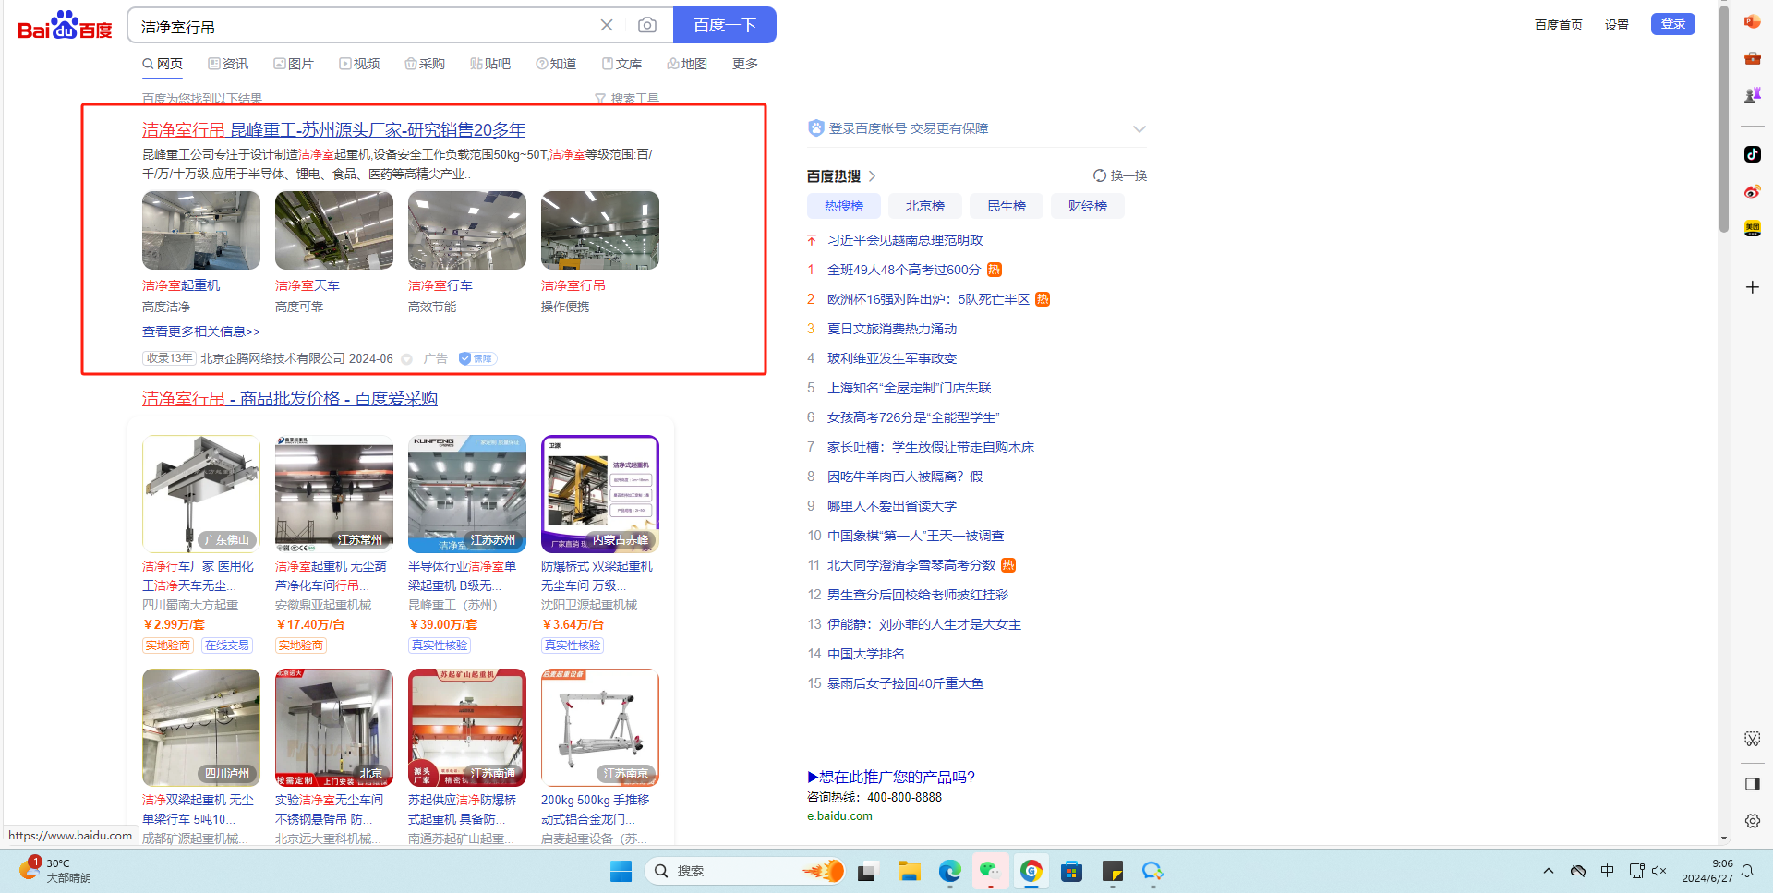This screenshot has height=893, width=1773.
Task: Expand 查看更多相关信息
Action: [201, 332]
